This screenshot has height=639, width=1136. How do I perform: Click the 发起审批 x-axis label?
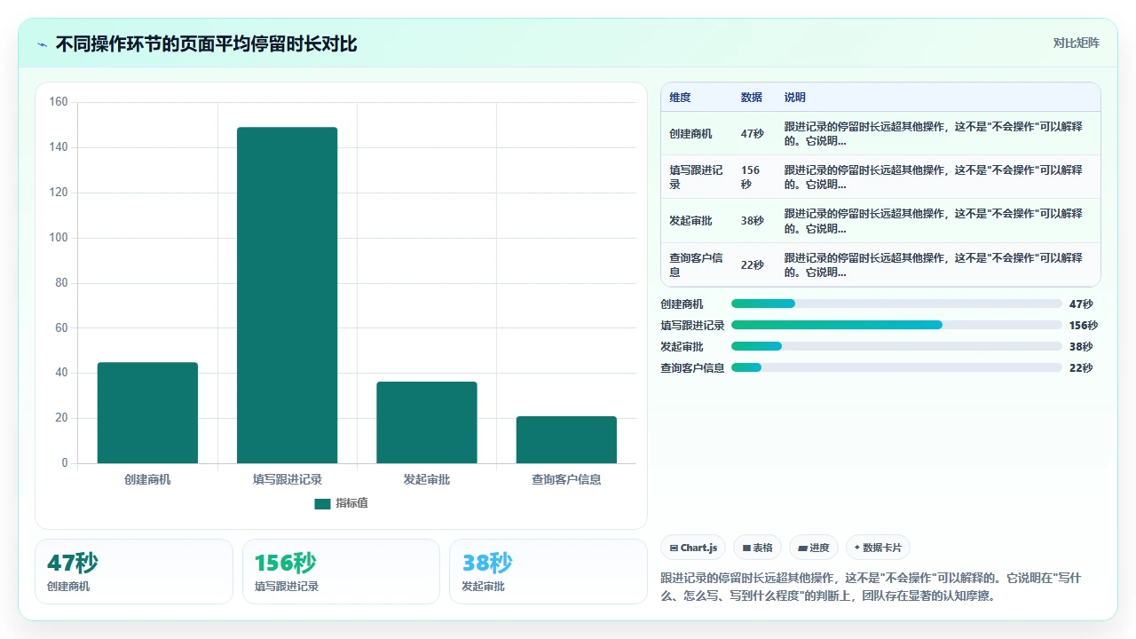[x=427, y=479]
